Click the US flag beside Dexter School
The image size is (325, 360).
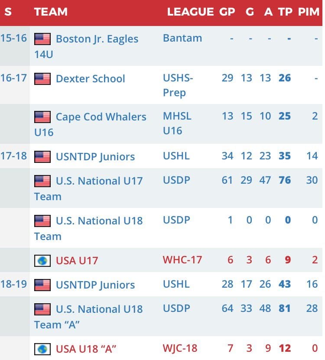click(x=42, y=79)
